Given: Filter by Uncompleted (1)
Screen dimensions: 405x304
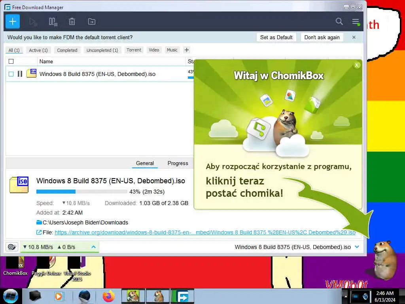Looking at the screenshot, I should click(102, 50).
